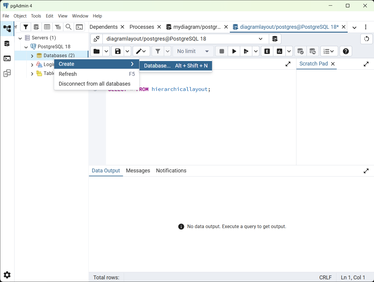Maximize the query editor panel

288,64
